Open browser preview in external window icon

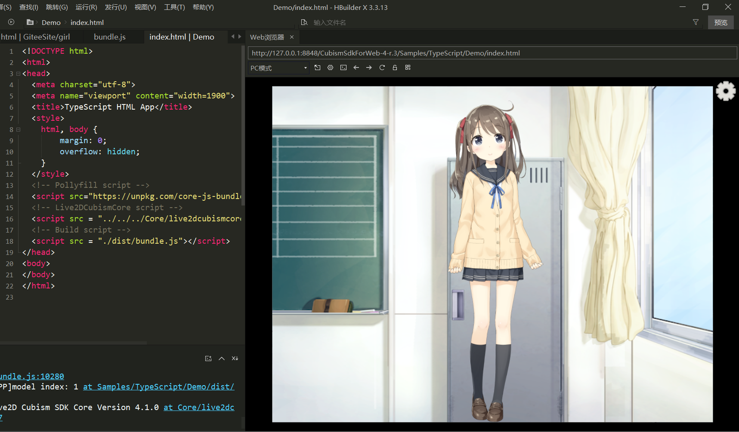[x=317, y=67]
